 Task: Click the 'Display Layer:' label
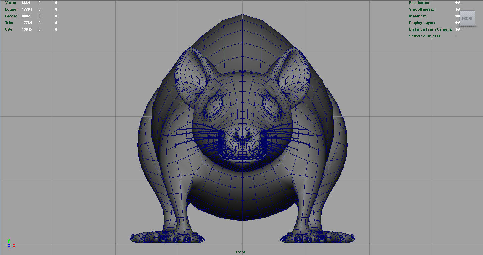click(422, 23)
